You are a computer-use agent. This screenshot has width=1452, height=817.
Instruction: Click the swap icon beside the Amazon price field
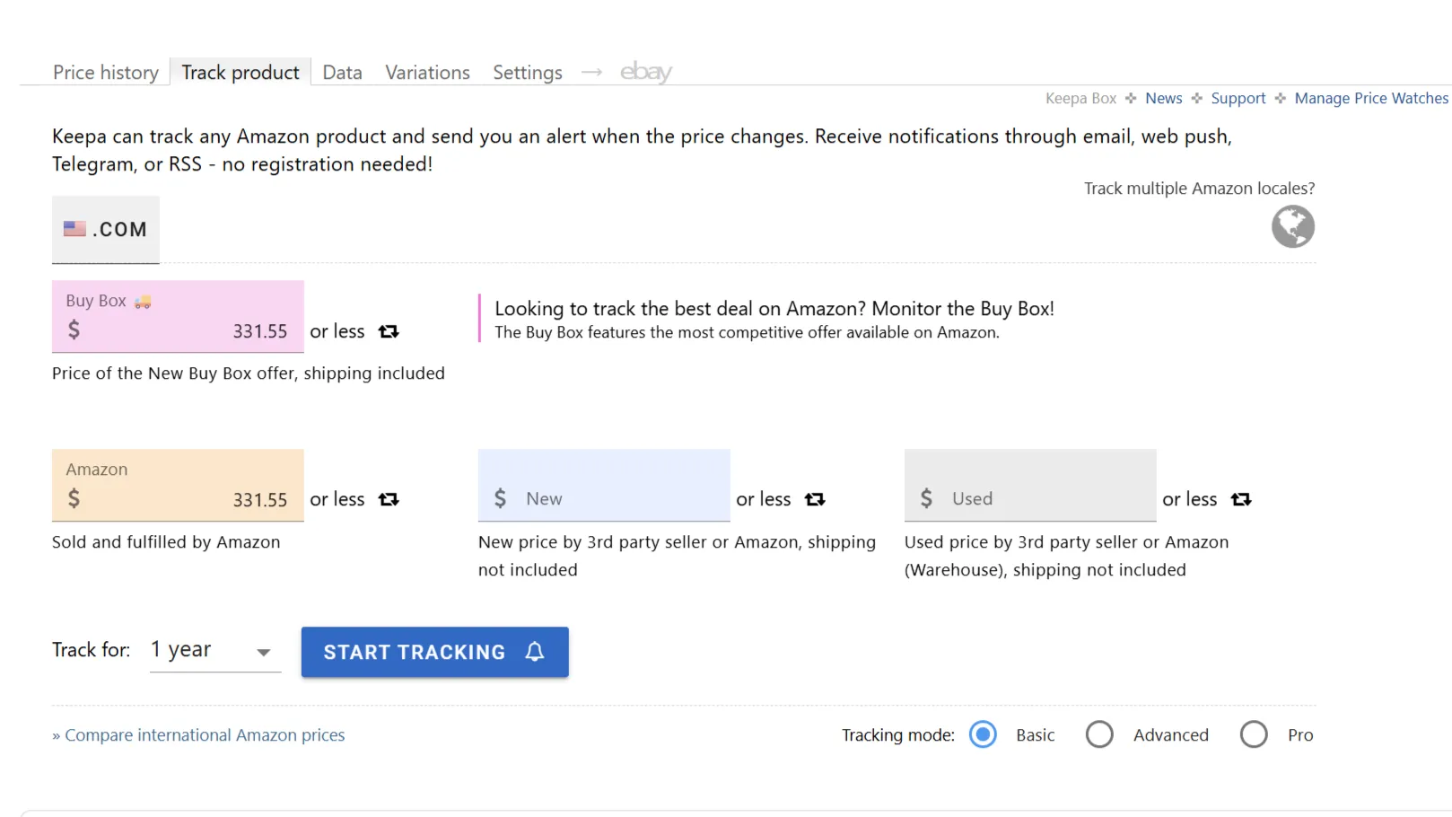point(389,499)
